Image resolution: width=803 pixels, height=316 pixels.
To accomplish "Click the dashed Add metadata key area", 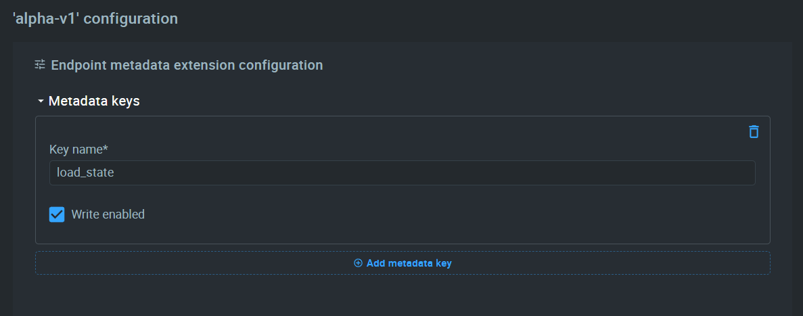I will tap(403, 263).
